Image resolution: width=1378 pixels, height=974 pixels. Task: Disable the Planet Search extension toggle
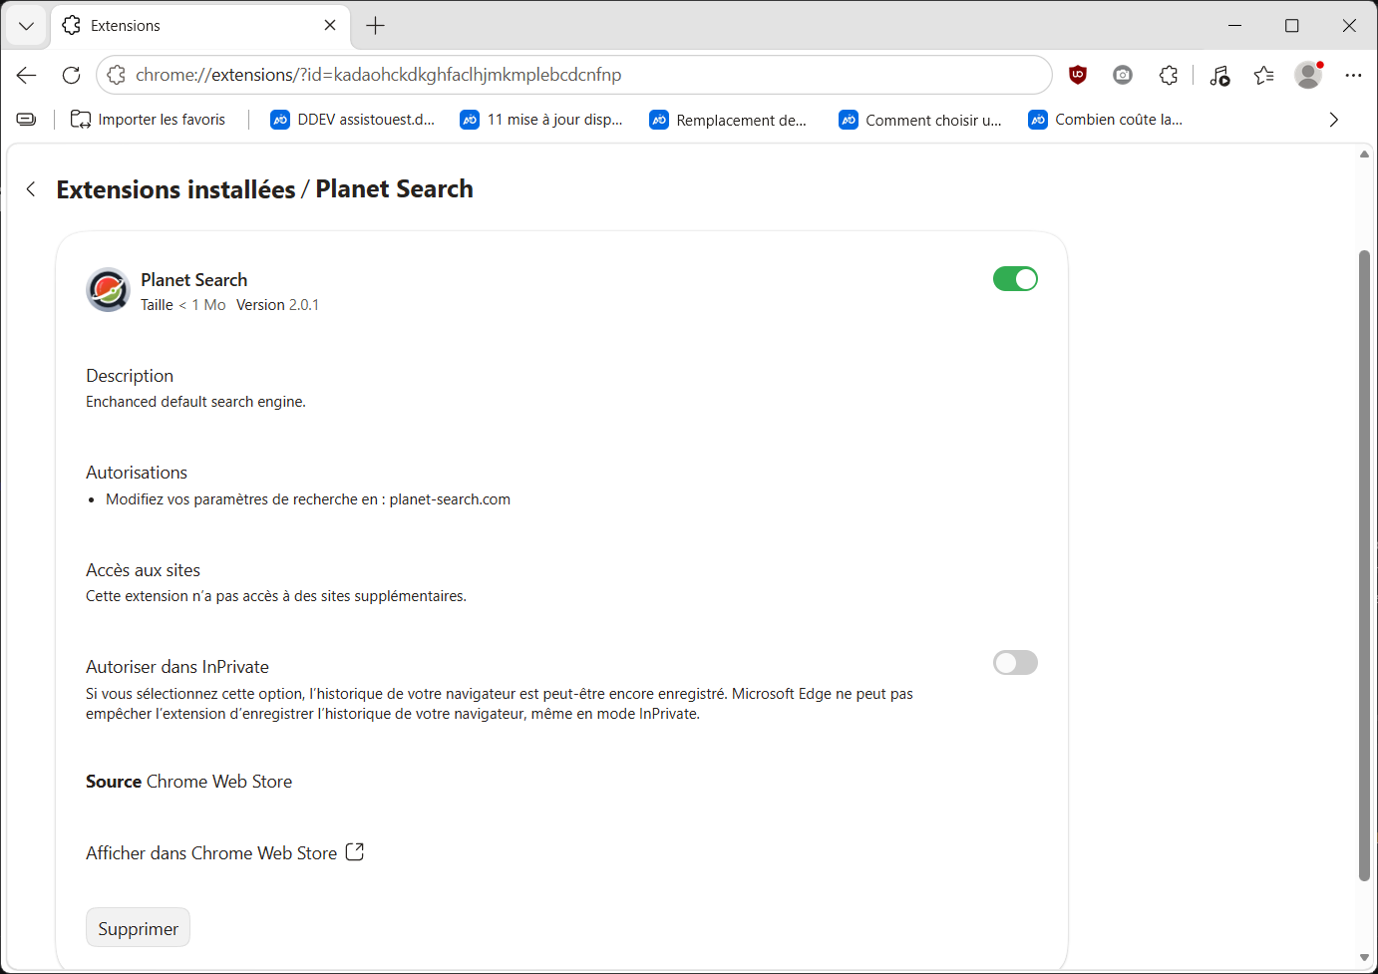coord(1015,279)
